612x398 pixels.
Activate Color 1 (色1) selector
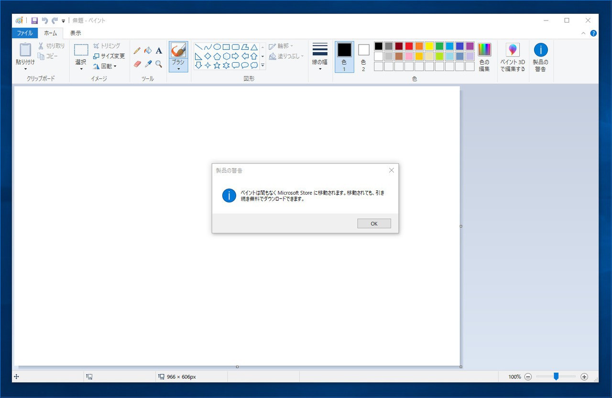pos(344,56)
